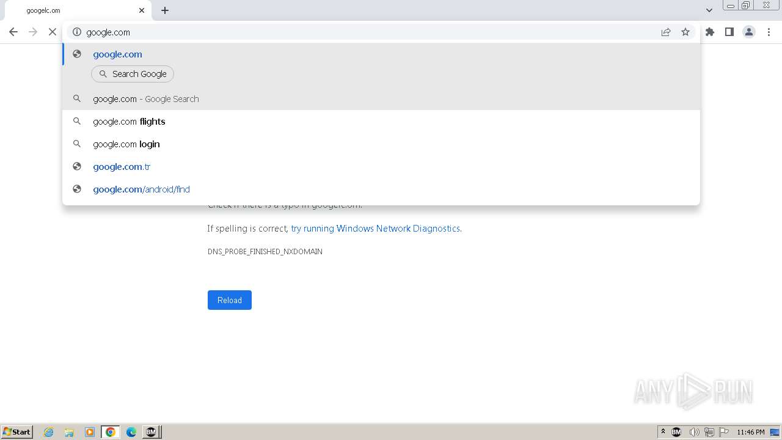
Task: Open File Explorer folder in taskbar
Action: pyautogui.click(x=69, y=432)
